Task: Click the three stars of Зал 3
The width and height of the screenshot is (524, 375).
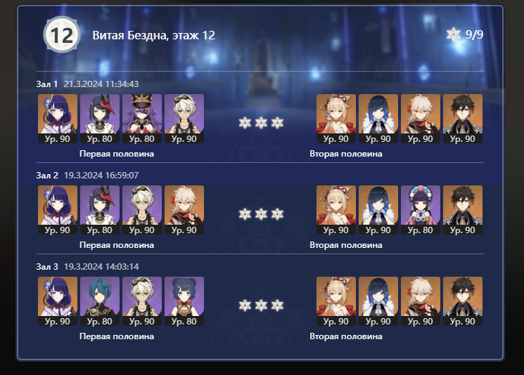Action: [x=261, y=305]
